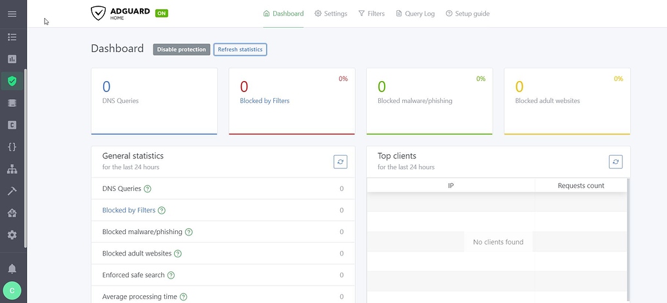Click the curly braces icon in the sidebar

coord(12,147)
